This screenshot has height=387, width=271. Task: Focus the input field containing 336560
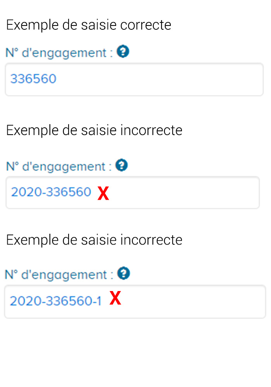point(134,79)
